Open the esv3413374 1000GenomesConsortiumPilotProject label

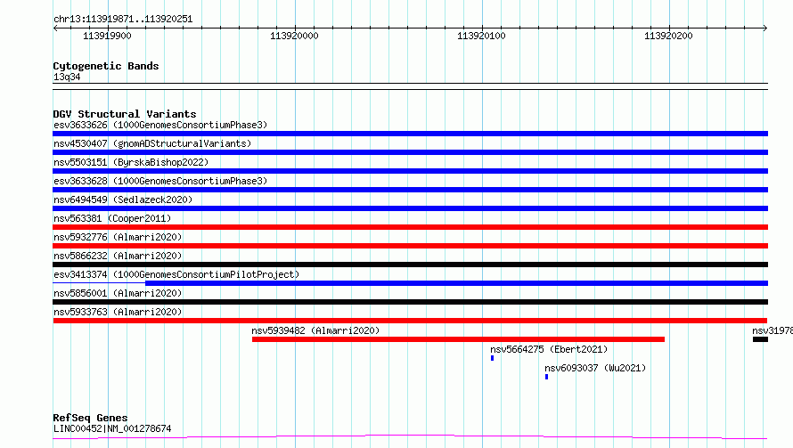[x=176, y=274]
